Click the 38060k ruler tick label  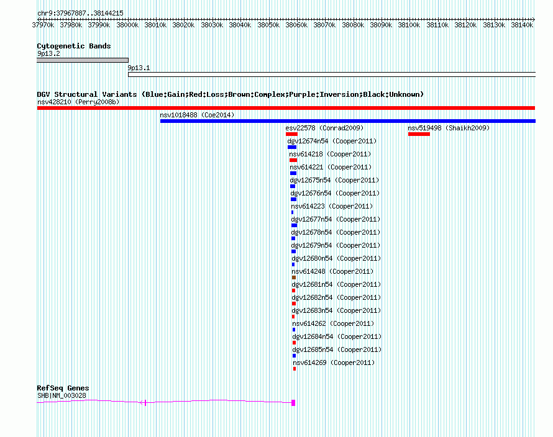296,25
